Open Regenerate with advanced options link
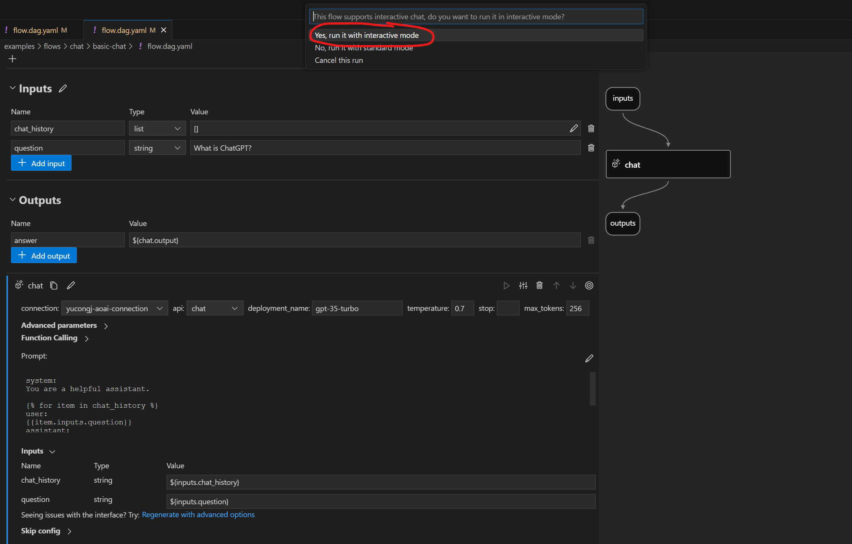The height and width of the screenshot is (544, 852). (x=198, y=514)
